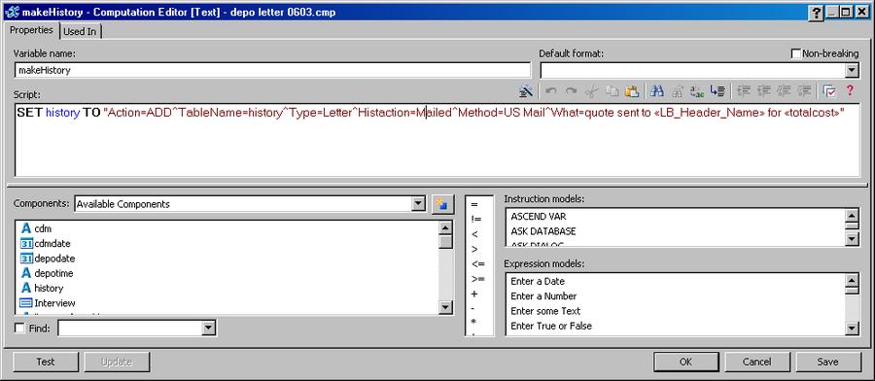Screen dimensions: 875x381
Task: Click the Test button
Action: tap(46, 362)
